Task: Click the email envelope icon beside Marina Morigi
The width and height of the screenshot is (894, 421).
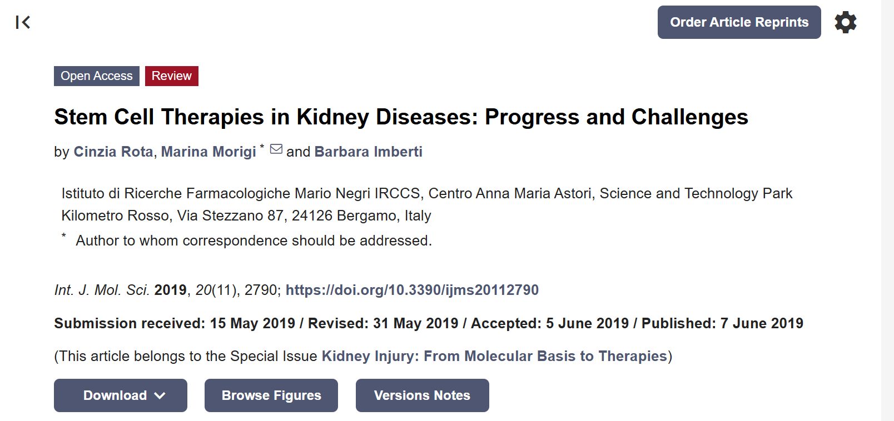Action: click(276, 149)
